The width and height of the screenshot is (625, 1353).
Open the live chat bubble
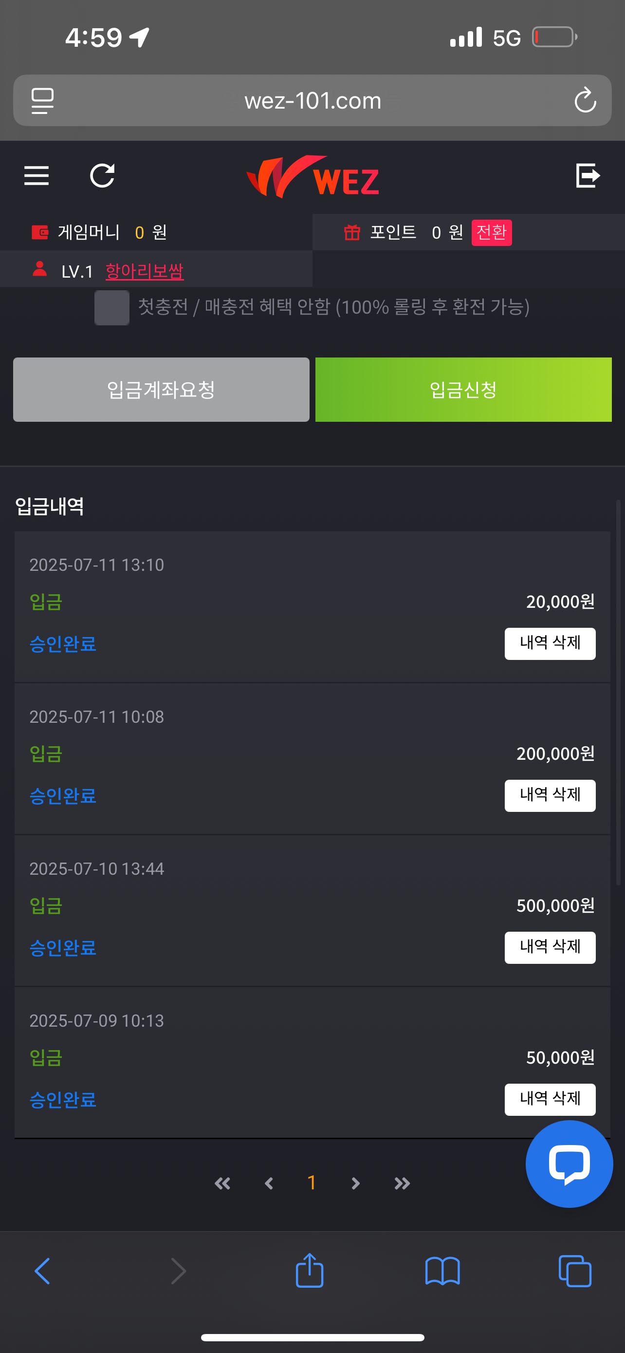569,1164
